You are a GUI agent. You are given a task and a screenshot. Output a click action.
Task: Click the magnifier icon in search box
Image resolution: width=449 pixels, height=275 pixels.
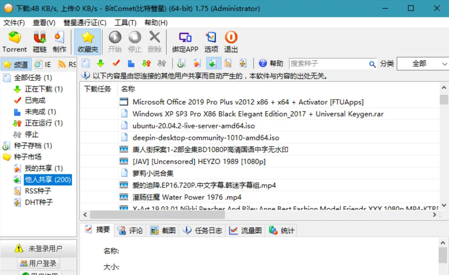point(372,64)
